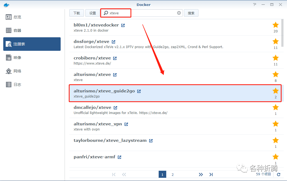287x181 pixels.
Task: Clear the xteve search text
Action: click(179, 13)
